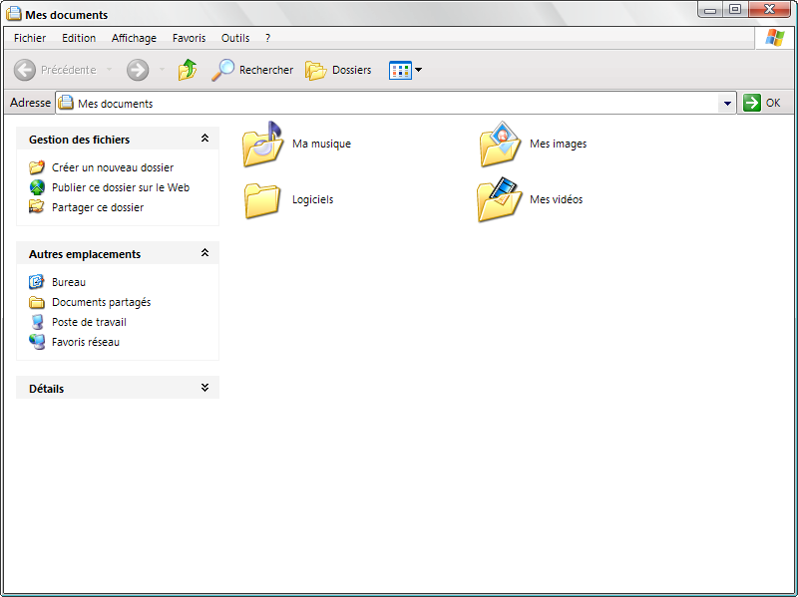Click the Rechercher magnifier icon
This screenshot has height=597, width=798.
point(222,70)
